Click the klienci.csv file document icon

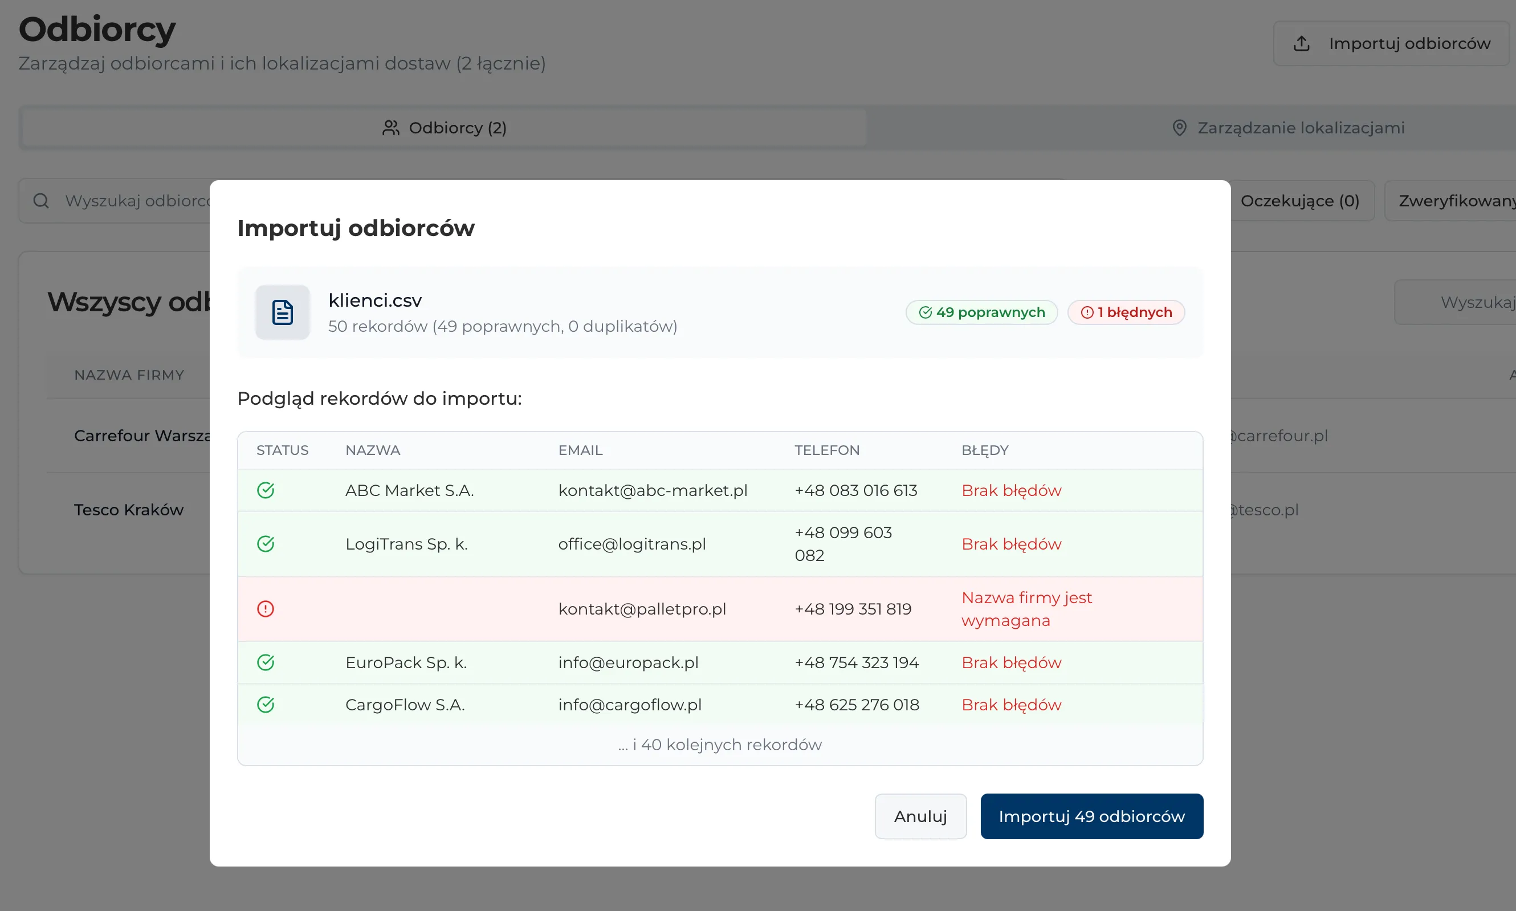pos(282,312)
